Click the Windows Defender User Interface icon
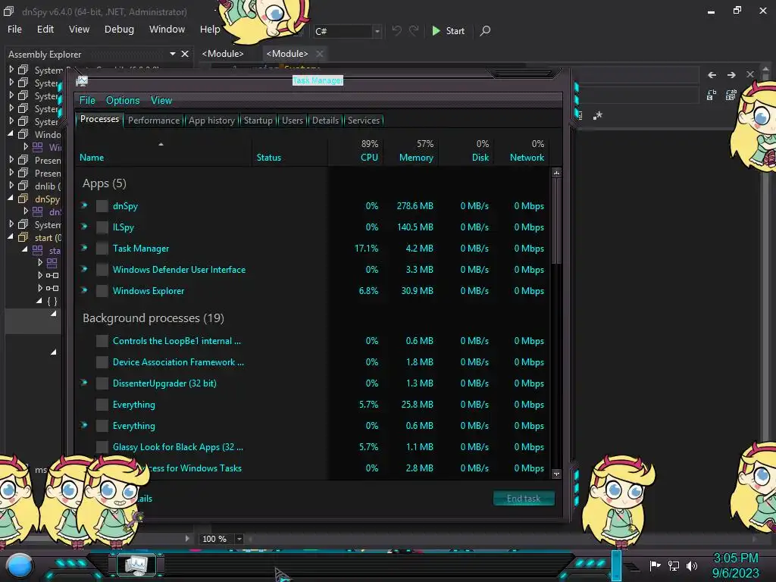776x582 pixels. tap(102, 269)
